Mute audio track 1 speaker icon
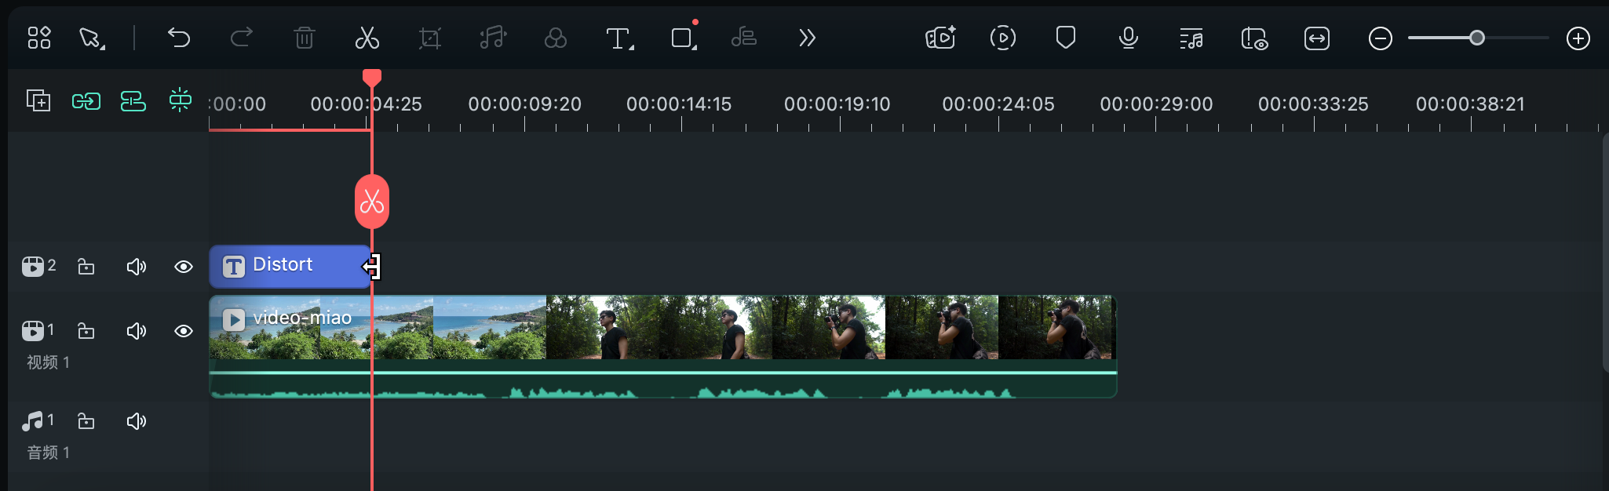The image size is (1609, 491). pyautogui.click(x=137, y=421)
